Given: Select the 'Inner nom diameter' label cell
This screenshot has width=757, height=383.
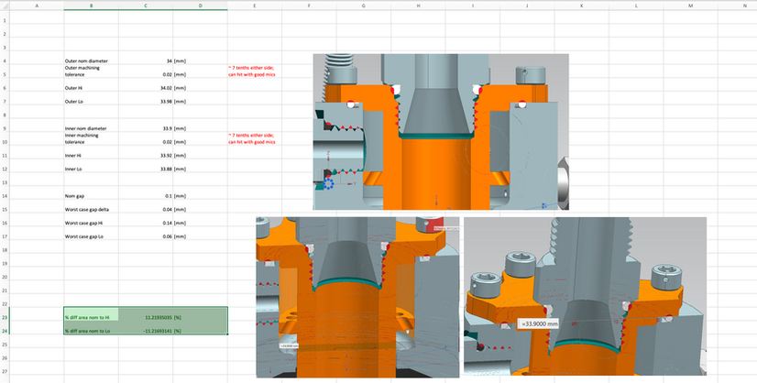Looking at the screenshot, I should pos(91,128).
